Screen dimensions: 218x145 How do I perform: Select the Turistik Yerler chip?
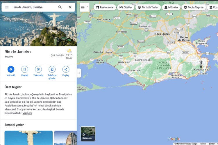(x=148, y=7)
